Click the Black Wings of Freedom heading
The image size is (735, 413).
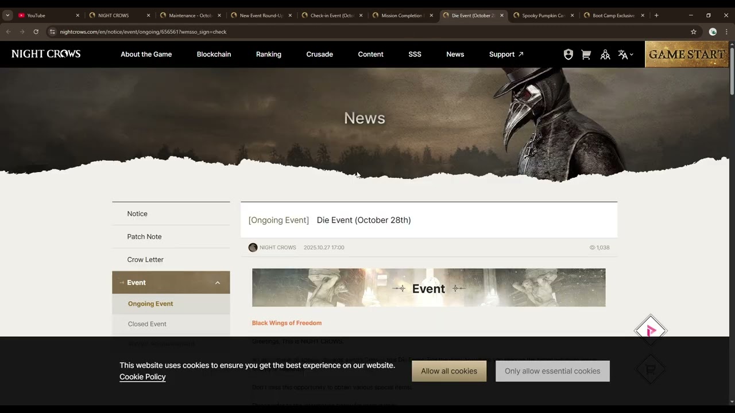(287, 323)
